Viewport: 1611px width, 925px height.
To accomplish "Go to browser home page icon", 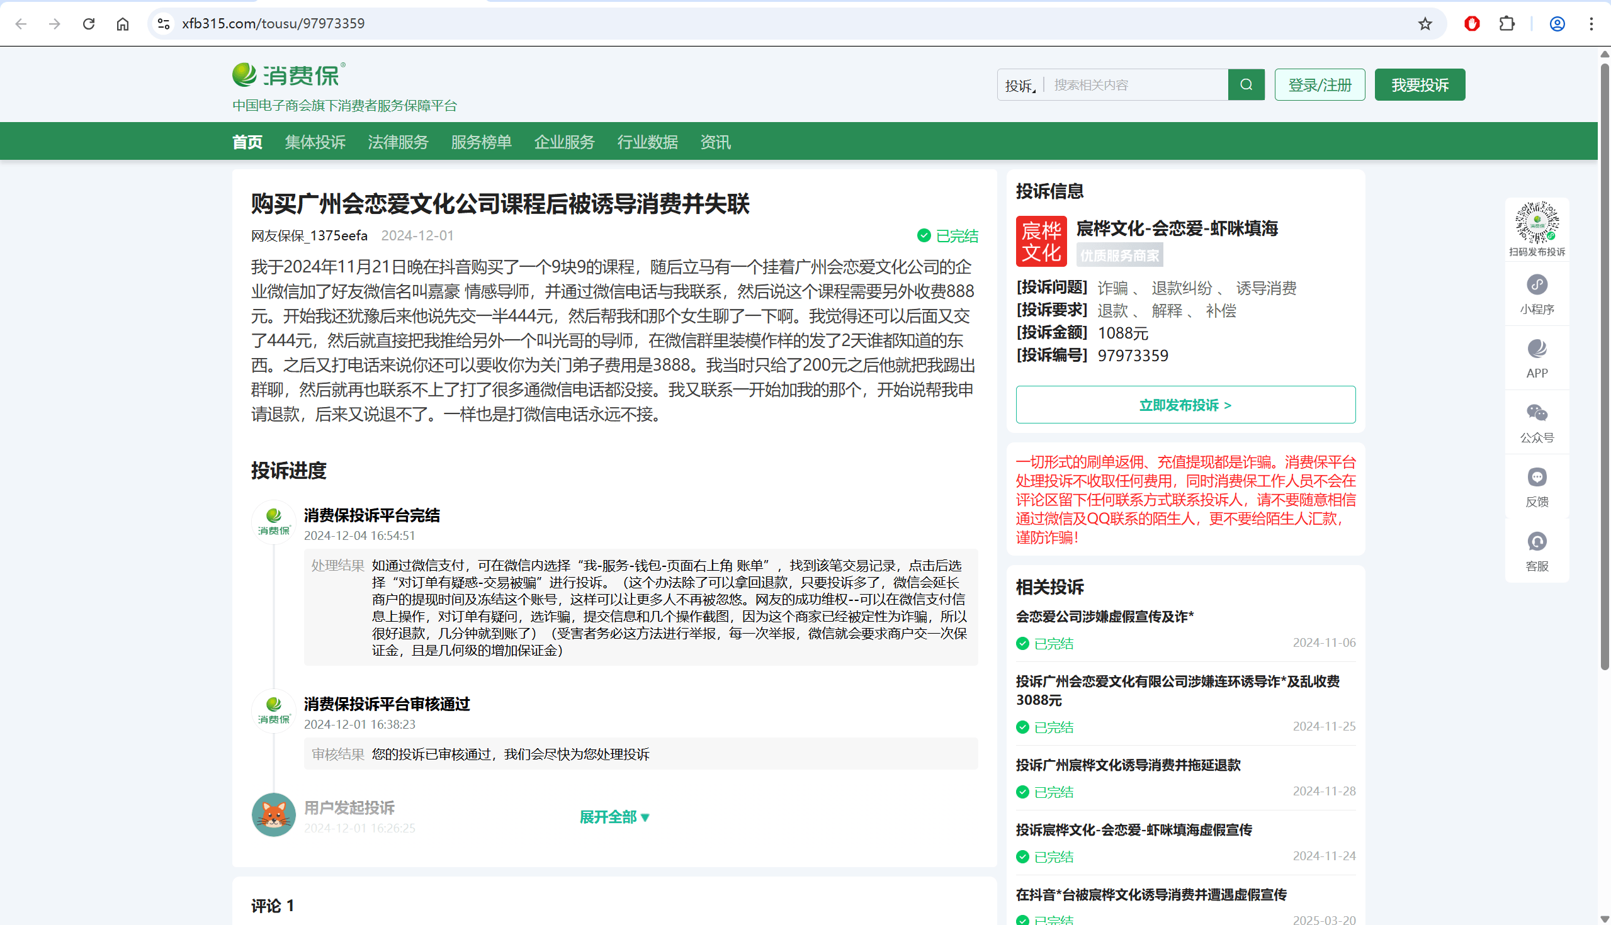I will click(123, 23).
